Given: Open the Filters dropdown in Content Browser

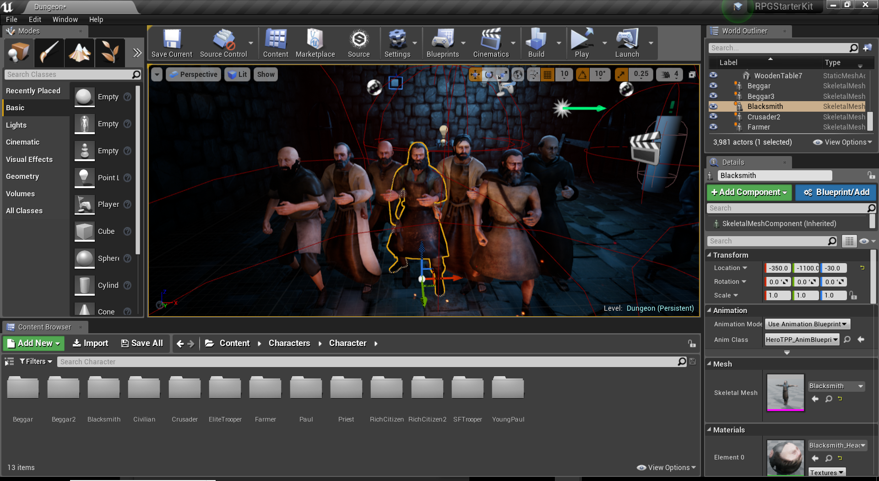Looking at the screenshot, I should (36, 362).
